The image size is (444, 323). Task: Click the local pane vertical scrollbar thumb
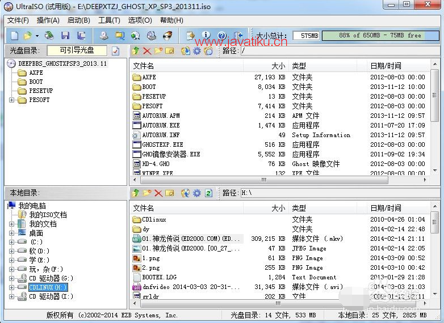click(x=435, y=222)
